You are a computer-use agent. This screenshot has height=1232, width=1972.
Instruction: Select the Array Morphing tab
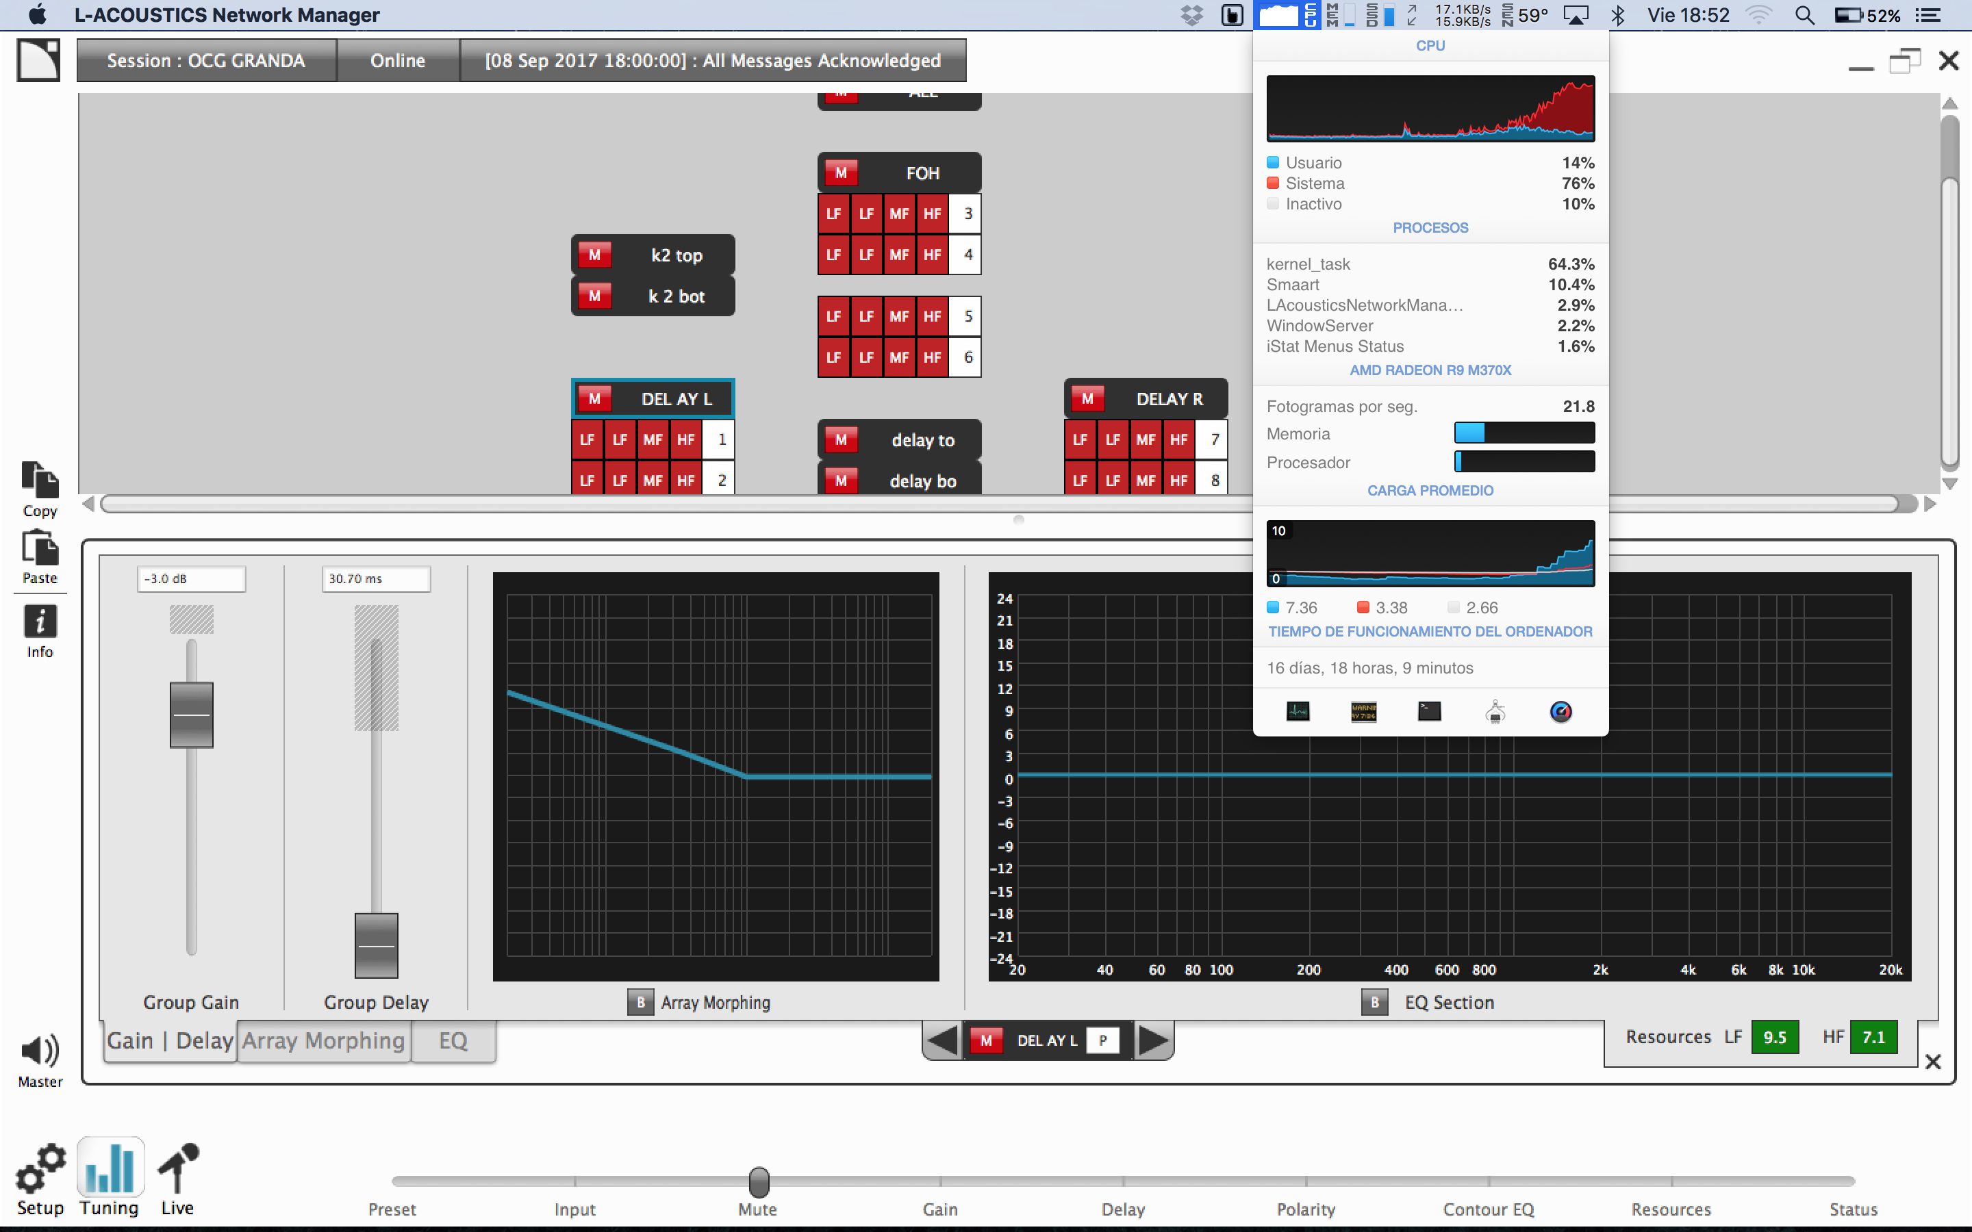(x=323, y=1041)
